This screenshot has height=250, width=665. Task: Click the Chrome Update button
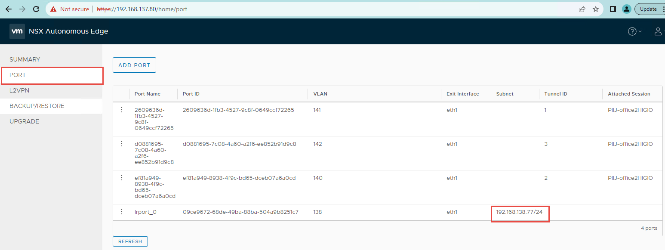click(x=648, y=9)
